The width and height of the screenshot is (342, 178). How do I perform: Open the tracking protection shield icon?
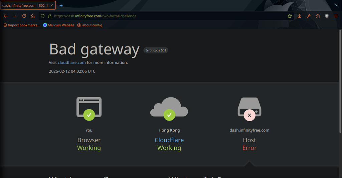tap(42, 16)
